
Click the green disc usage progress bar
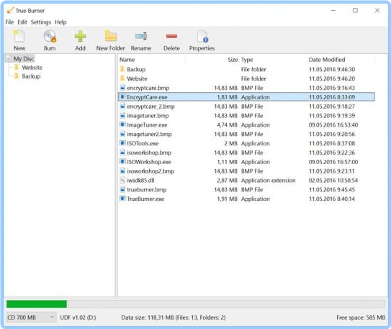(x=37, y=304)
